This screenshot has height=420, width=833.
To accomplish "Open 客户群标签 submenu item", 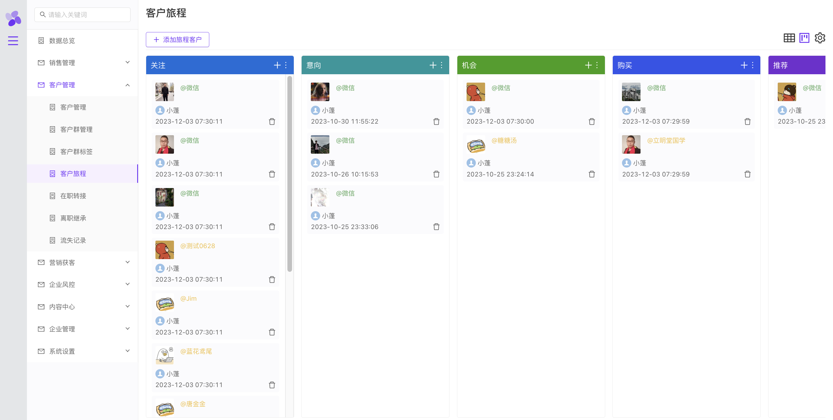I will 82,151.
